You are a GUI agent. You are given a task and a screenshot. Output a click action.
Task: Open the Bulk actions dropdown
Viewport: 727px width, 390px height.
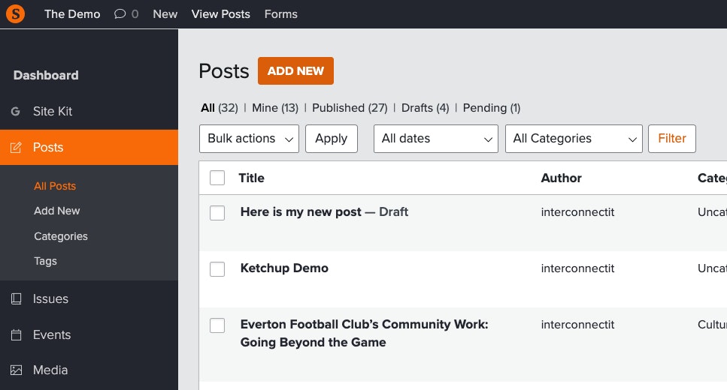pos(249,139)
